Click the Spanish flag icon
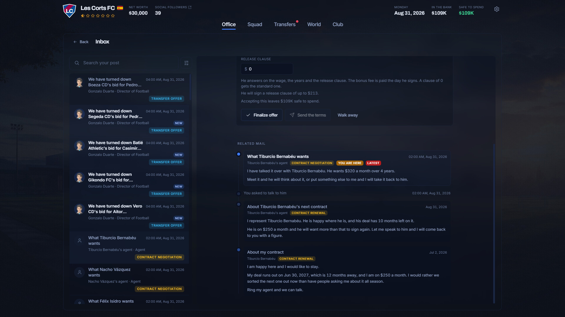565x317 pixels. click(x=120, y=8)
